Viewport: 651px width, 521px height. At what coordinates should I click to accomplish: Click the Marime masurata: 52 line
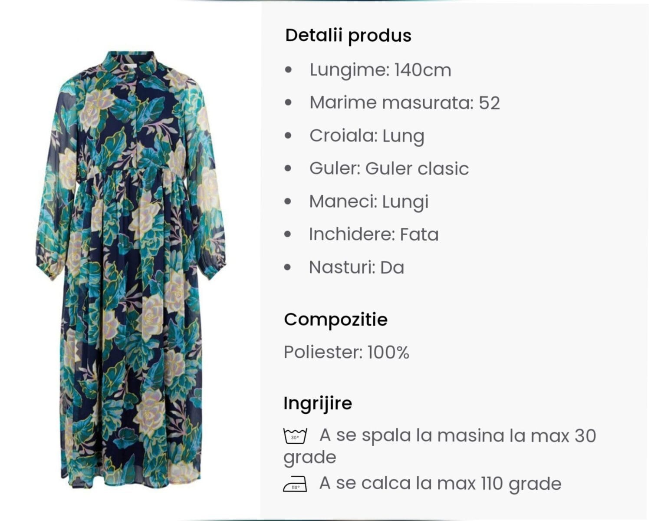[x=404, y=103]
